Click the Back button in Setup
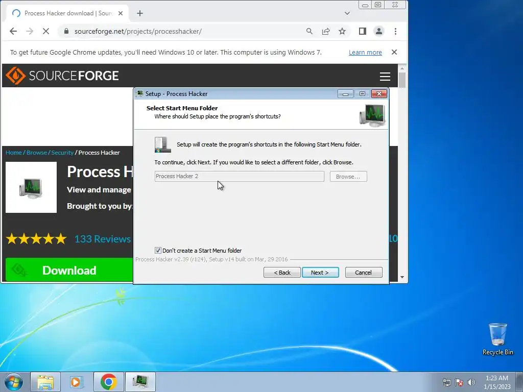523x392 pixels. point(282,273)
